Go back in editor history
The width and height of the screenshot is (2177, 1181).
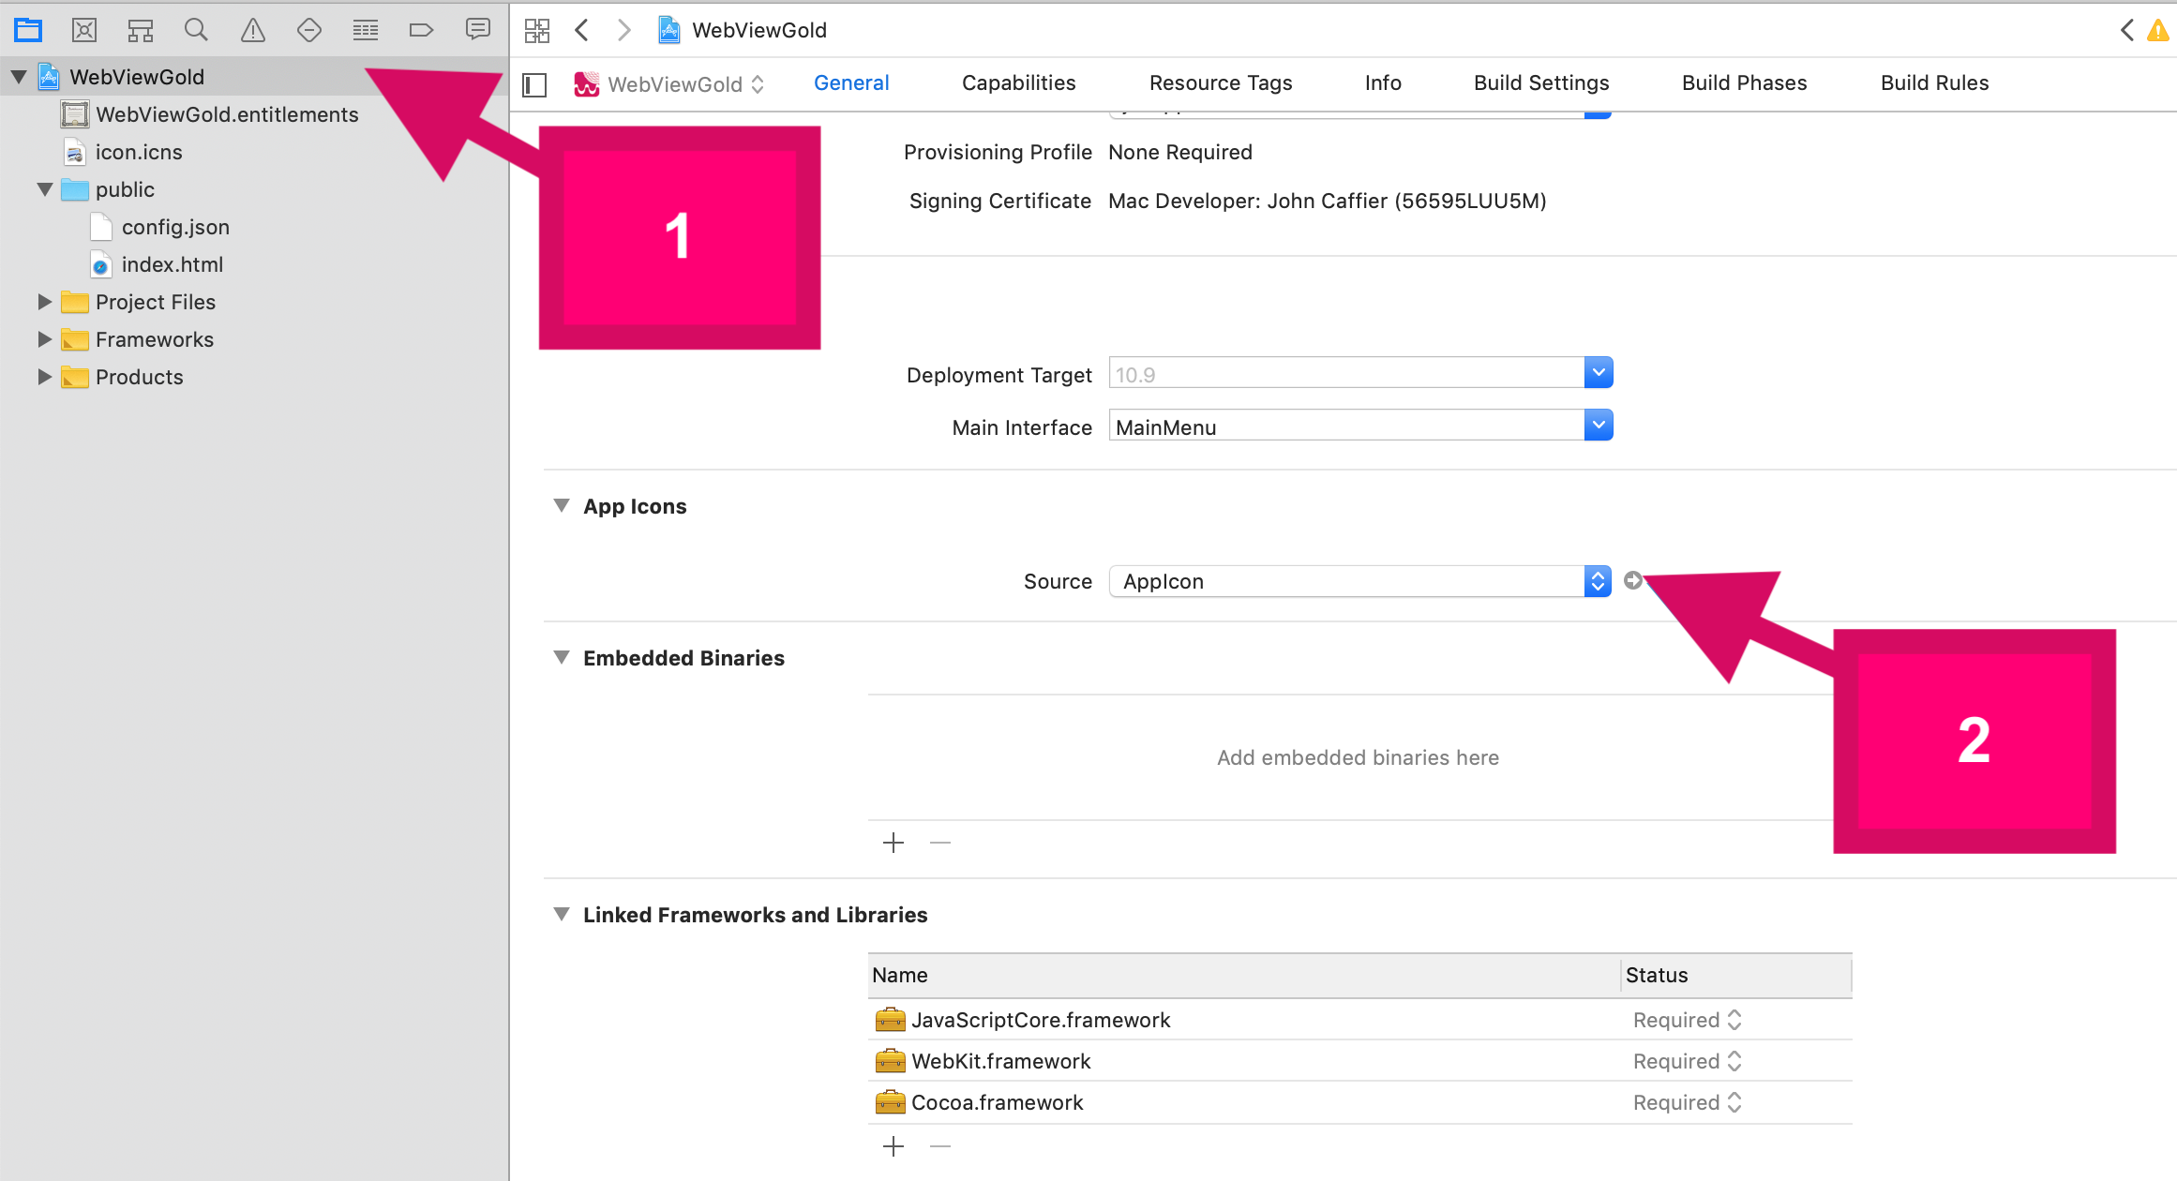point(582,30)
